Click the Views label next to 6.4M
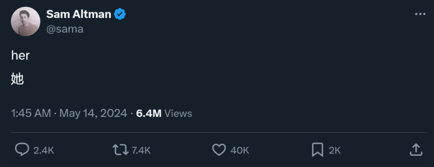 point(178,113)
